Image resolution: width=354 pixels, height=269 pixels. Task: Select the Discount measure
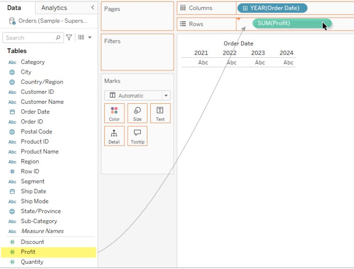click(x=32, y=242)
